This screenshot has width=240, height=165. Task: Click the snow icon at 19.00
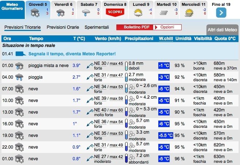coord(19,135)
